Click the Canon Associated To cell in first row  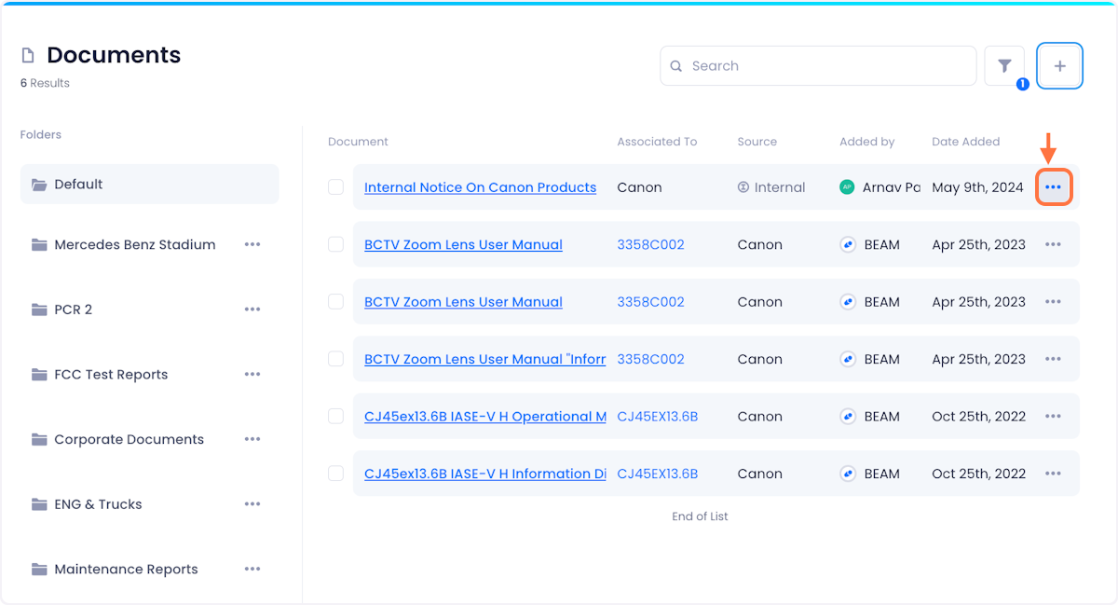639,187
